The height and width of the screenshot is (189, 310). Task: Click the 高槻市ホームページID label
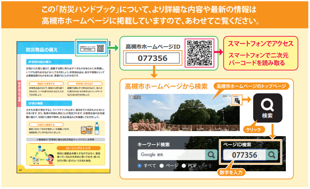click(153, 47)
